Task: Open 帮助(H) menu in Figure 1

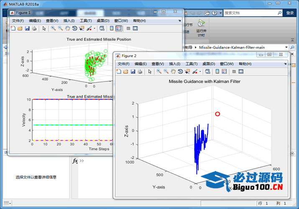Action: [x=139, y=21]
